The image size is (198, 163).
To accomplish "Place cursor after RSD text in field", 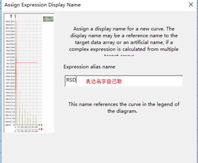I will 76,80.
